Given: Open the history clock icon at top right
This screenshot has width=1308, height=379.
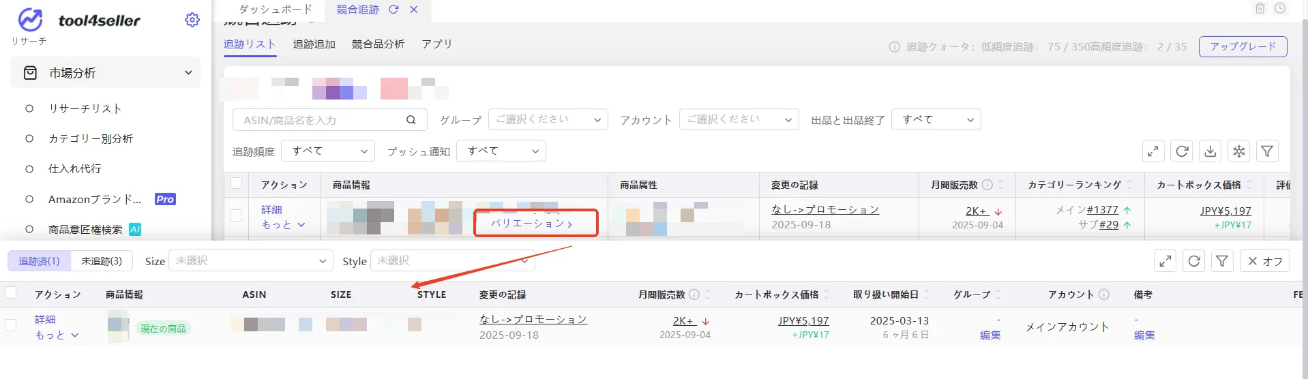Looking at the screenshot, I should point(1280,8).
